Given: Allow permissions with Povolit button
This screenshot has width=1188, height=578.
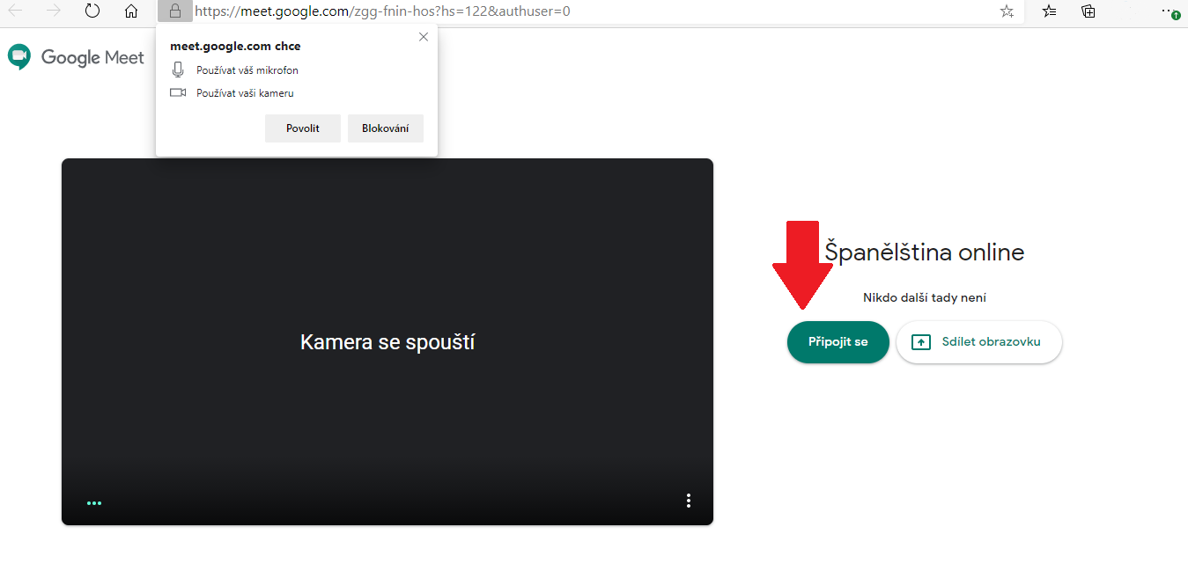Looking at the screenshot, I should pyautogui.click(x=302, y=128).
